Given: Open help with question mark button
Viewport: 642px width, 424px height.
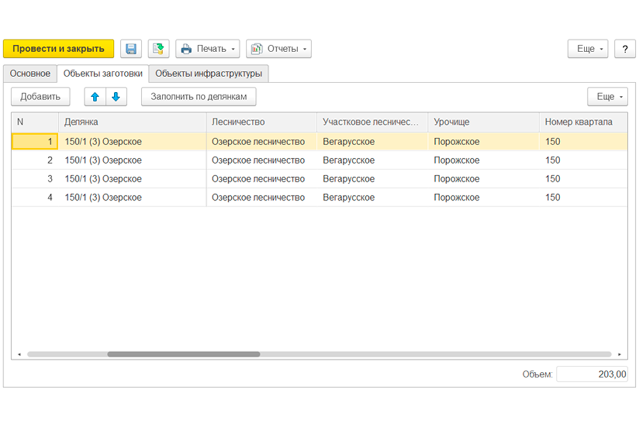Looking at the screenshot, I should pos(625,49).
